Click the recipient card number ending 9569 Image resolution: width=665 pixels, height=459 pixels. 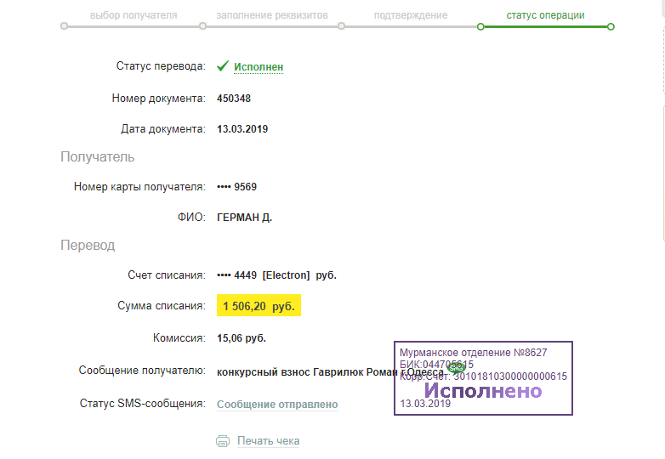(x=237, y=187)
